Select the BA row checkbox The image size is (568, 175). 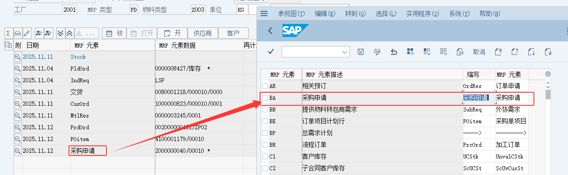[x=265, y=98]
